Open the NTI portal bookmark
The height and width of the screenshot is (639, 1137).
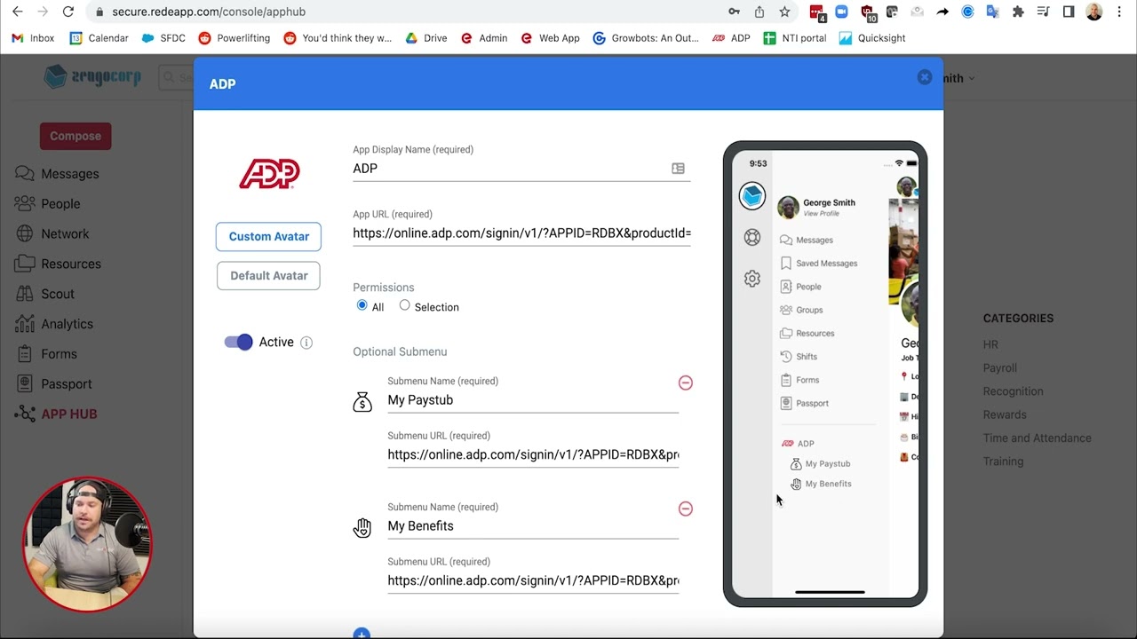795,38
